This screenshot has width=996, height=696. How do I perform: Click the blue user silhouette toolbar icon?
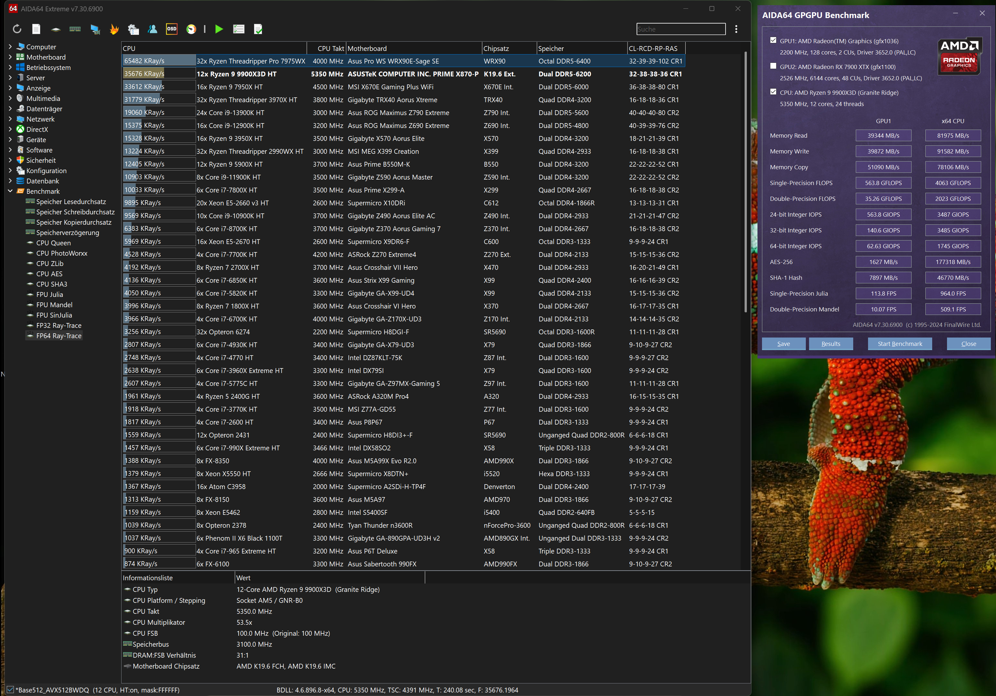click(x=152, y=29)
